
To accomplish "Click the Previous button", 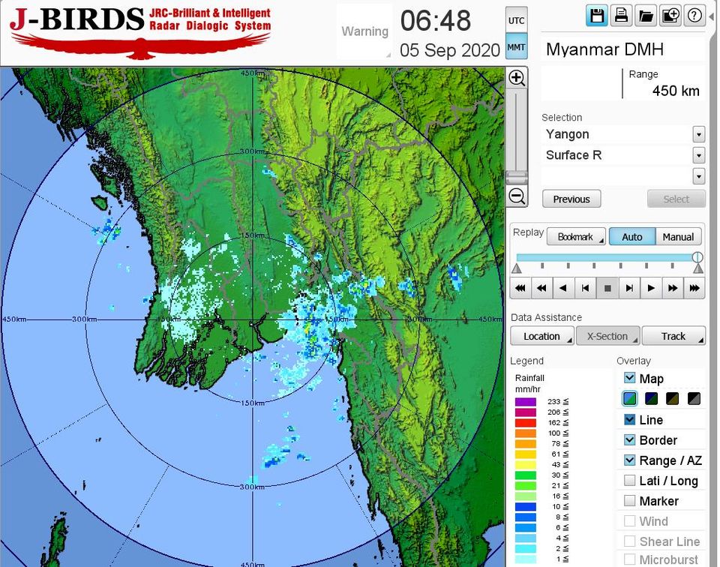I will pyautogui.click(x=571, y=199).
